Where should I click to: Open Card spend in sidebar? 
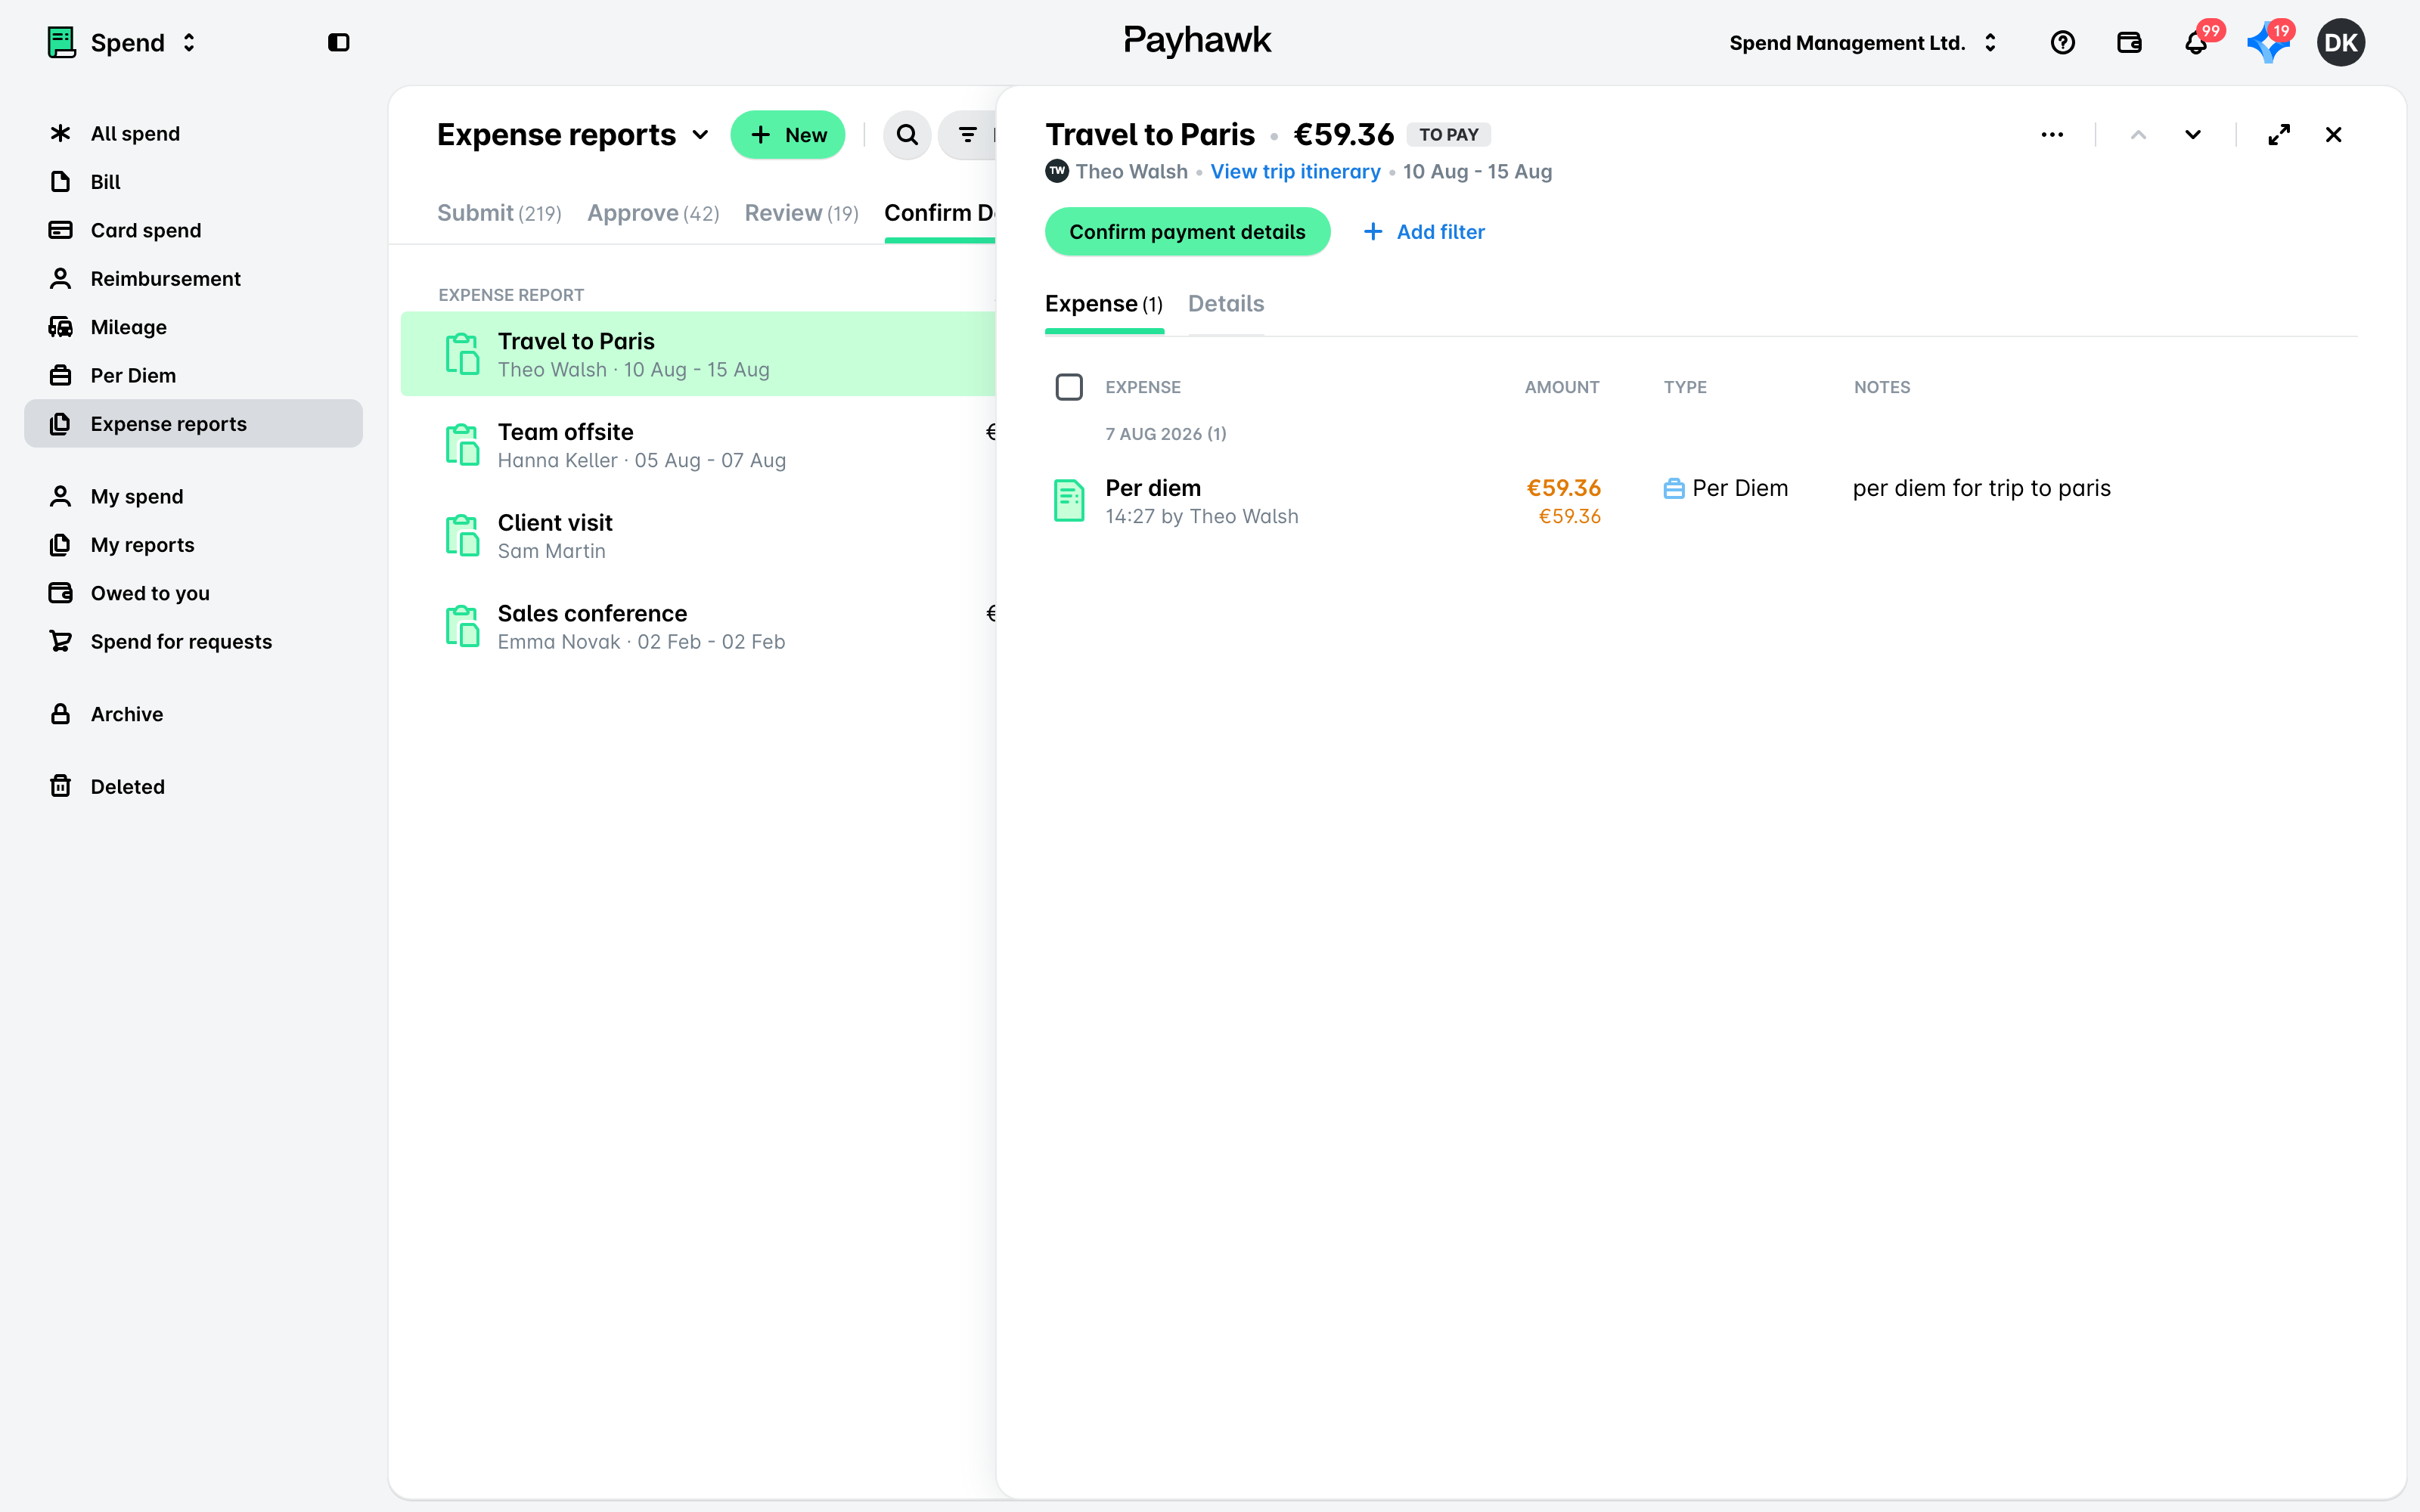tap(193, 230)
